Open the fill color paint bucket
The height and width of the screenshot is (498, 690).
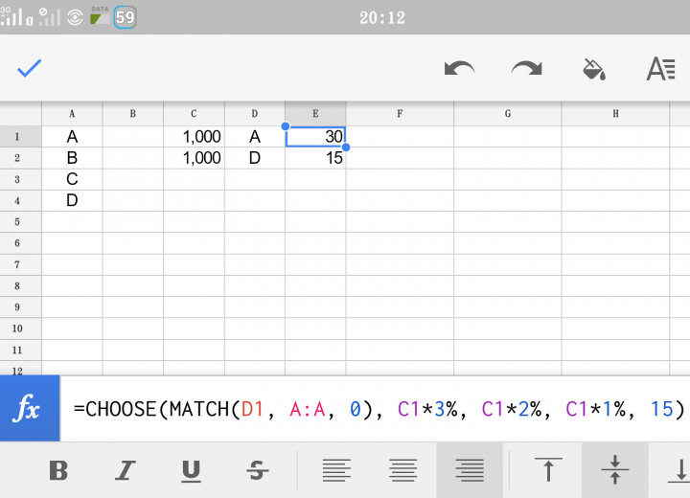[x=594, y=69]
